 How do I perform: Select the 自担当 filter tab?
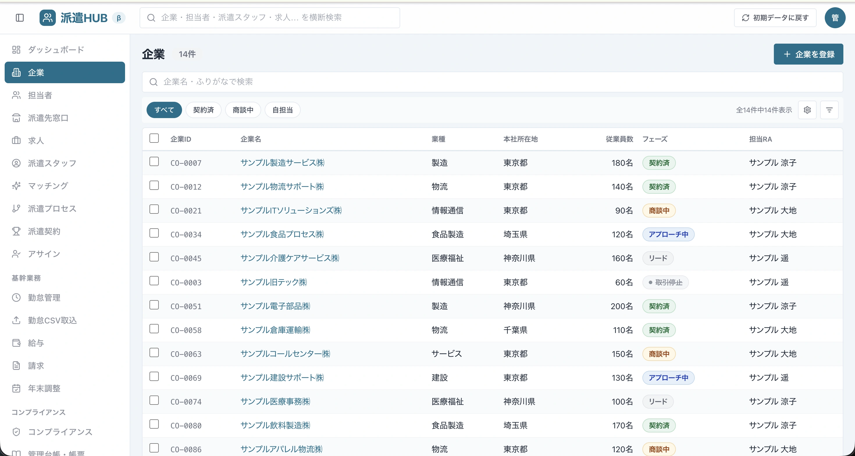tap(282, 110)
